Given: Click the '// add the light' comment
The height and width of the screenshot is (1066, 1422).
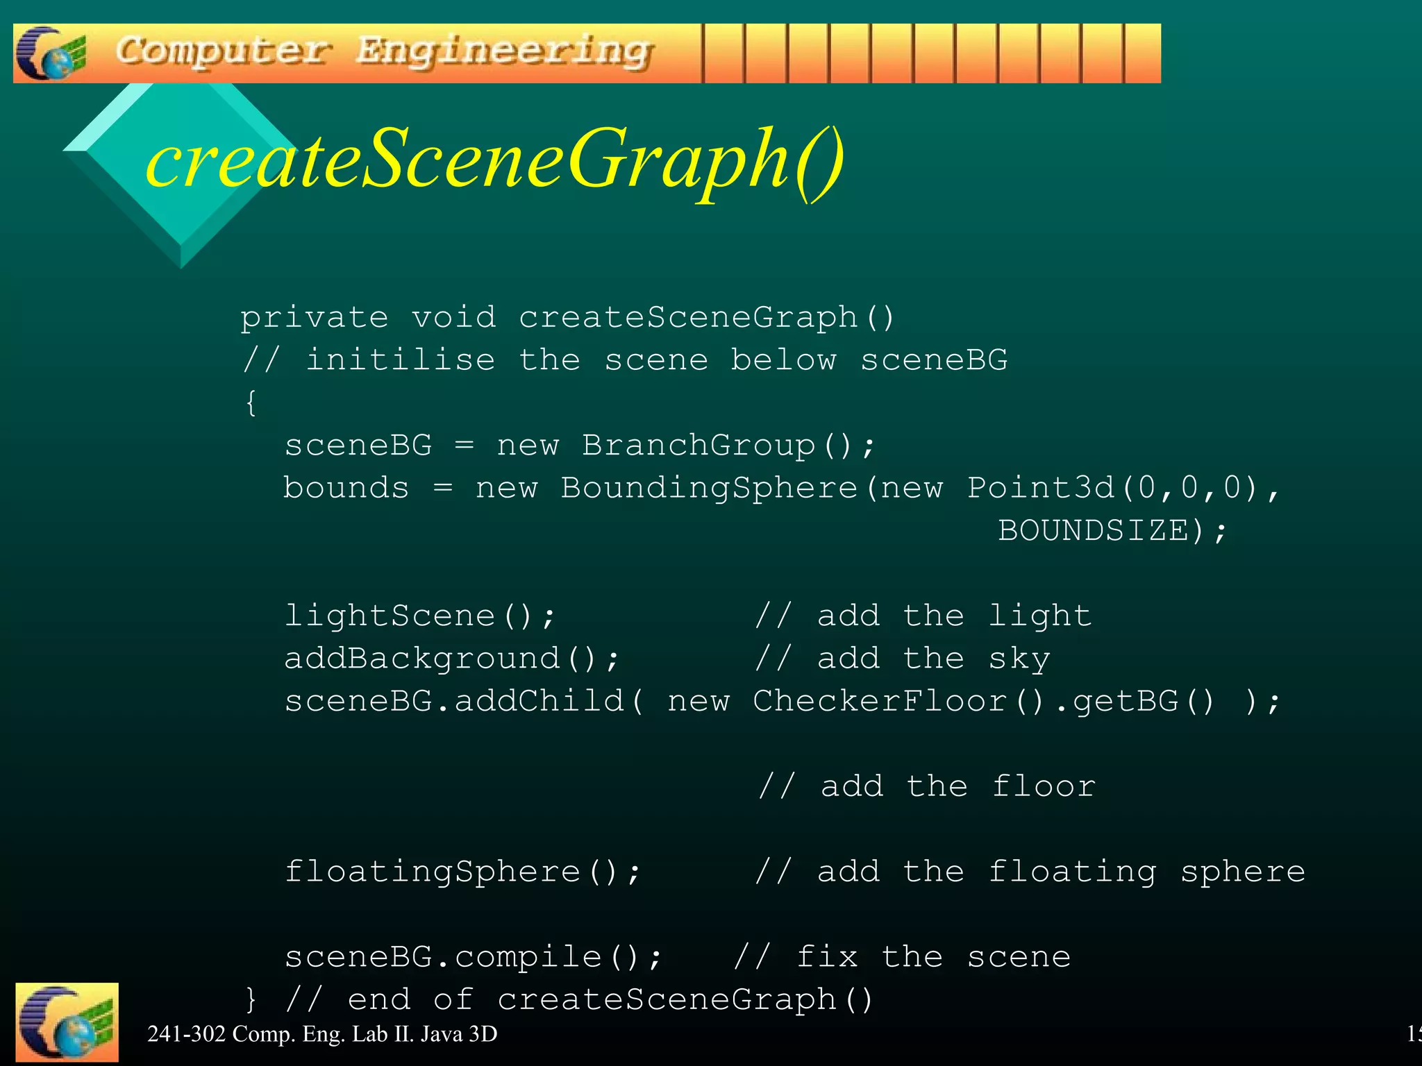Looking at the screenshot, I should click(923, 616).
